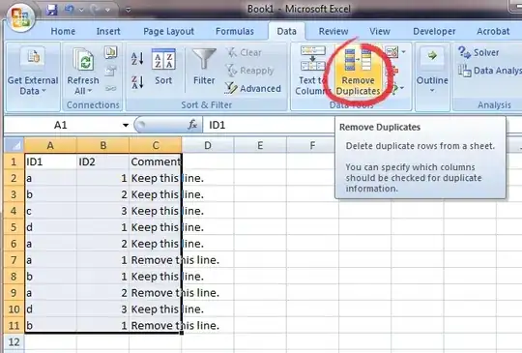Sort A to Z ascending icon
Screen dimensions: 522x353
click(x=137, y=59)
